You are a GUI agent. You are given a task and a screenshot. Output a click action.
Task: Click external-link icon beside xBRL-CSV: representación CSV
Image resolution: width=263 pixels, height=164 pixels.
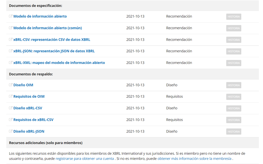(x=11, y=39)
